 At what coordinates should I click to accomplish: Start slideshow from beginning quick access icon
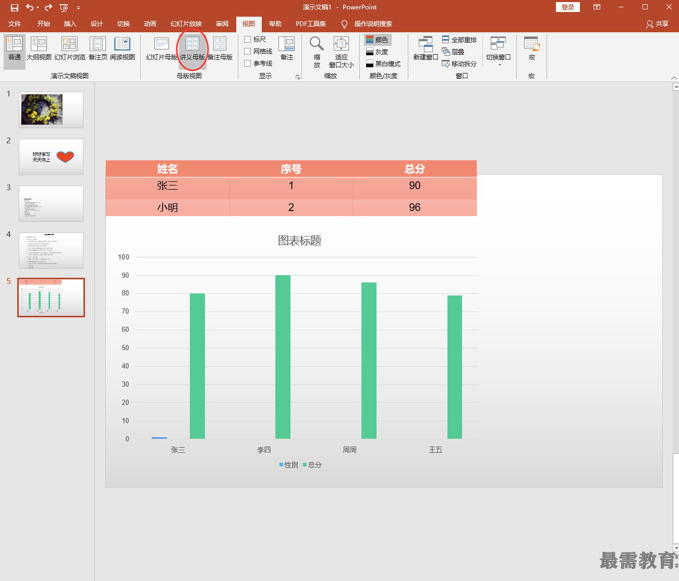64,7
